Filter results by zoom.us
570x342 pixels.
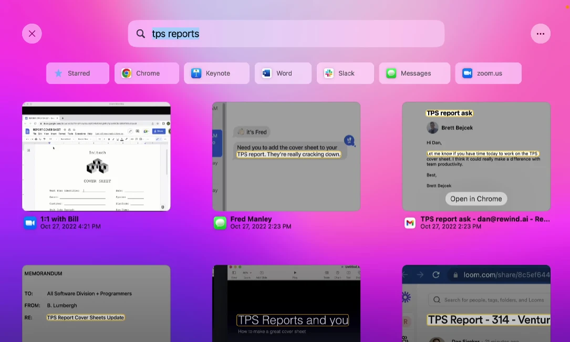[x=488, y=74]
